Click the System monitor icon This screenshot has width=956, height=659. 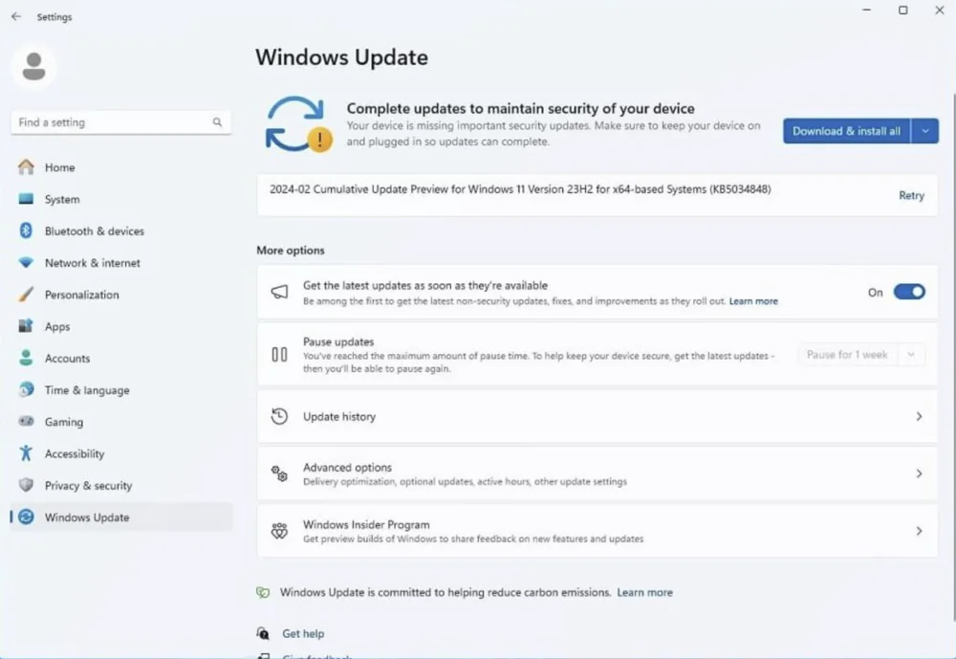26,199
